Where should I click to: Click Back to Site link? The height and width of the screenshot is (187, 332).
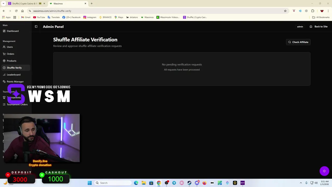click(319, 26)
